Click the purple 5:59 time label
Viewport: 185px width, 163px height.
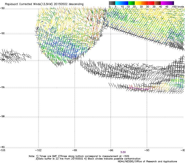(123, 152)
